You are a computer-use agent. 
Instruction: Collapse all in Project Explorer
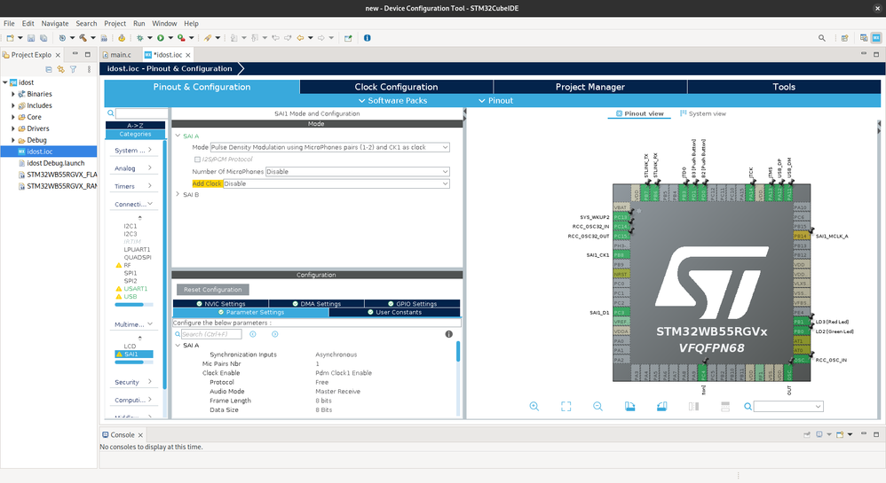click(49, 69)
